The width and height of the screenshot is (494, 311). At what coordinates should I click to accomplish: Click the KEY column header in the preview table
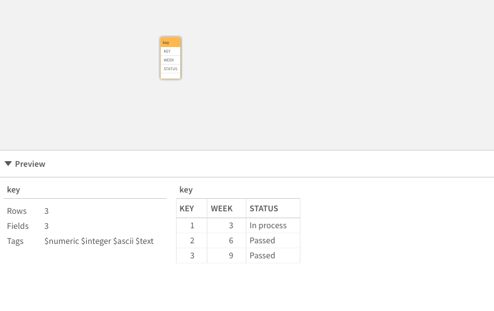point(187,209)
